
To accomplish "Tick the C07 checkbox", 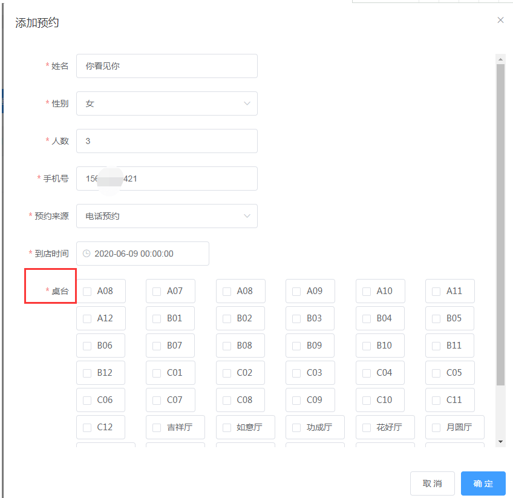I will pos(157,401).
